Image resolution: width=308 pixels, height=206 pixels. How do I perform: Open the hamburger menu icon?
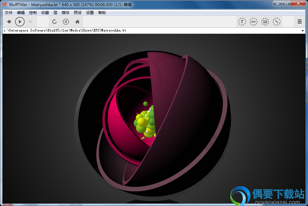point(300,22)
